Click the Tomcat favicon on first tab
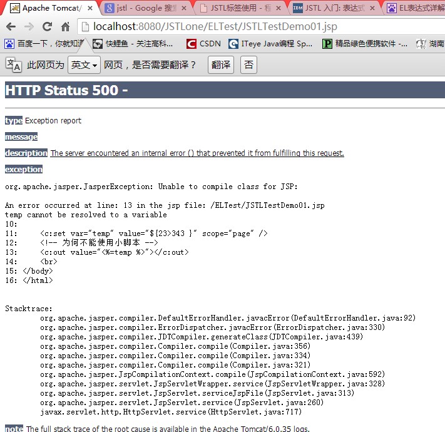This screenshot has height=432, width=445. tap(15, 8)
